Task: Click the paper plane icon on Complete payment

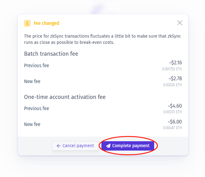Action: pos(108,146)
